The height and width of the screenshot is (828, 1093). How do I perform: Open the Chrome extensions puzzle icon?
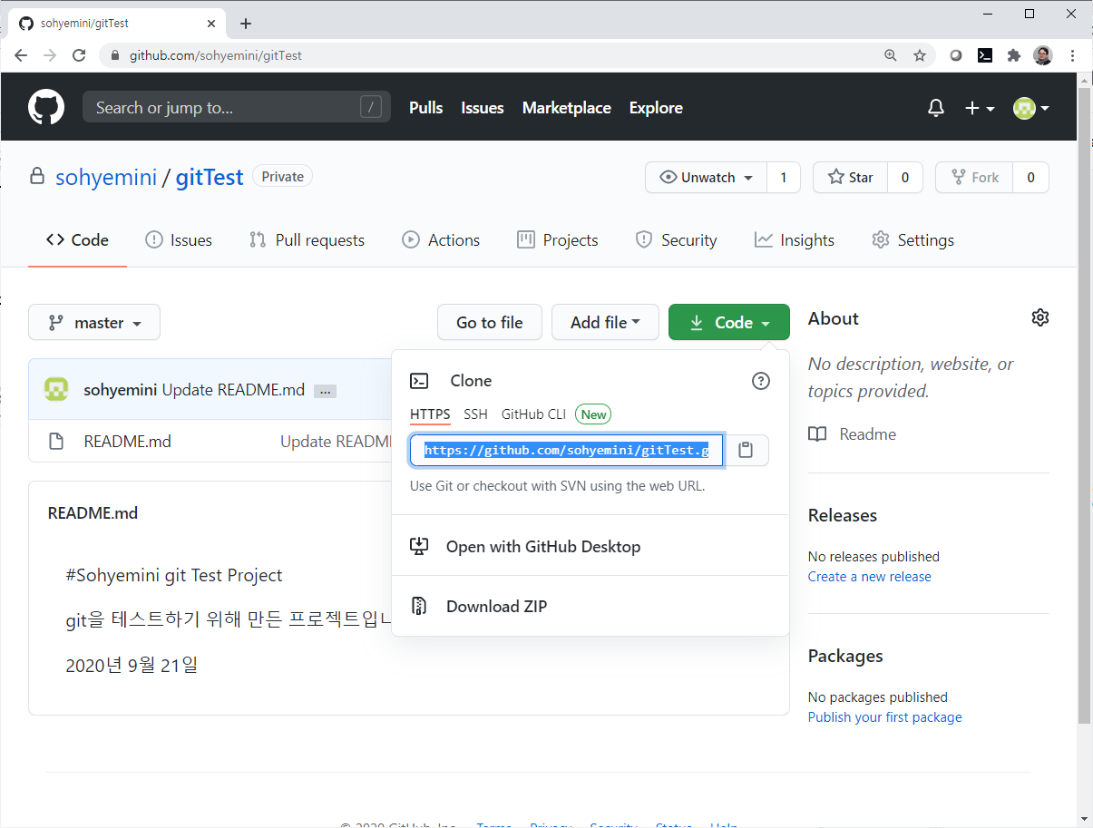click(x=1014, y=55)
